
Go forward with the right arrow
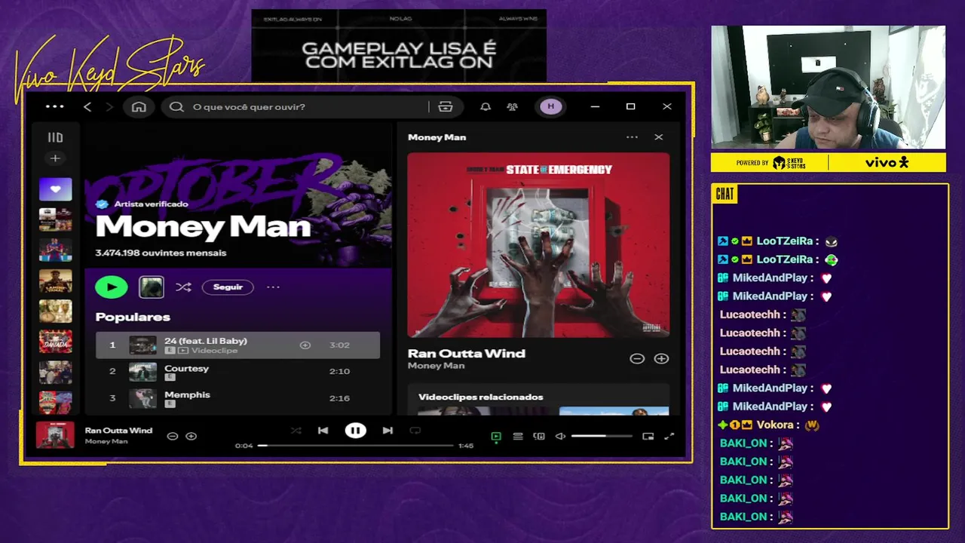point(109,107)
